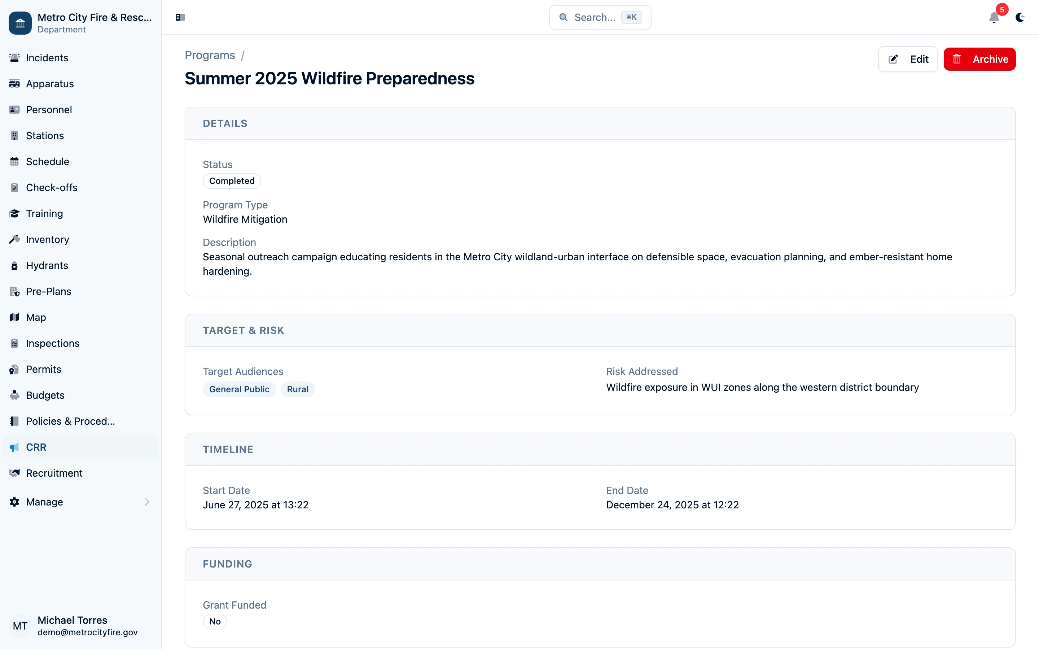Go to Inspections in the sidebar
This screenshot has width=1039, height=649.
[x=52, y=343]
